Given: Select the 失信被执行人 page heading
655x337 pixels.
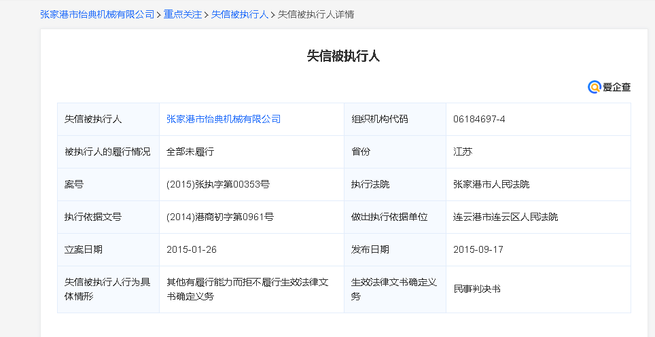Looking at the screenshot, I should point(343,56).
